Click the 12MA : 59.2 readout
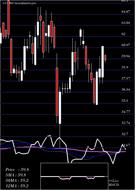The height and width of the screenshot is (190, 135). pyautogui.click(x=17, y=186)
